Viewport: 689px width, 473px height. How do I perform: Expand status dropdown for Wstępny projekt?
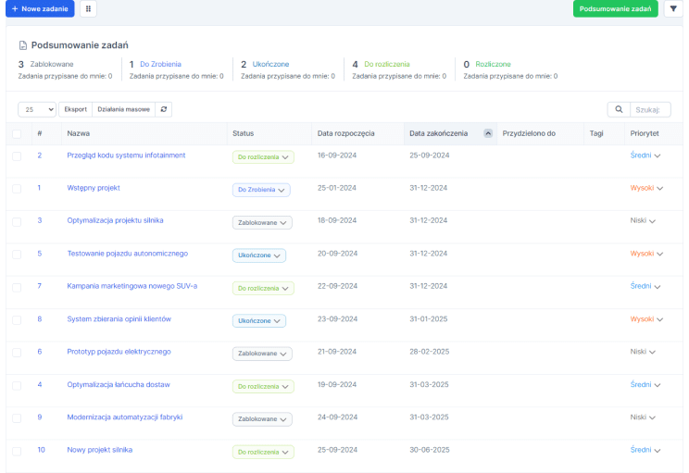pos(261,190)
